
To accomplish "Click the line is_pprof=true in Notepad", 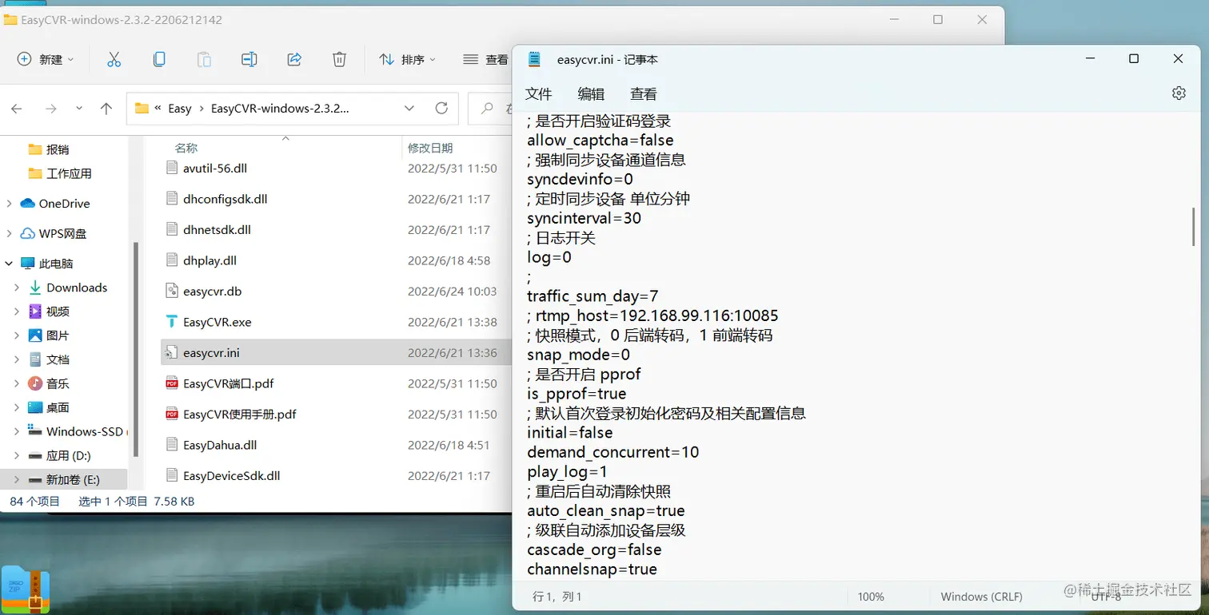I will coord(577,394).
